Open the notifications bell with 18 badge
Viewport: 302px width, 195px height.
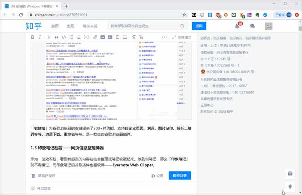point(237,26)
